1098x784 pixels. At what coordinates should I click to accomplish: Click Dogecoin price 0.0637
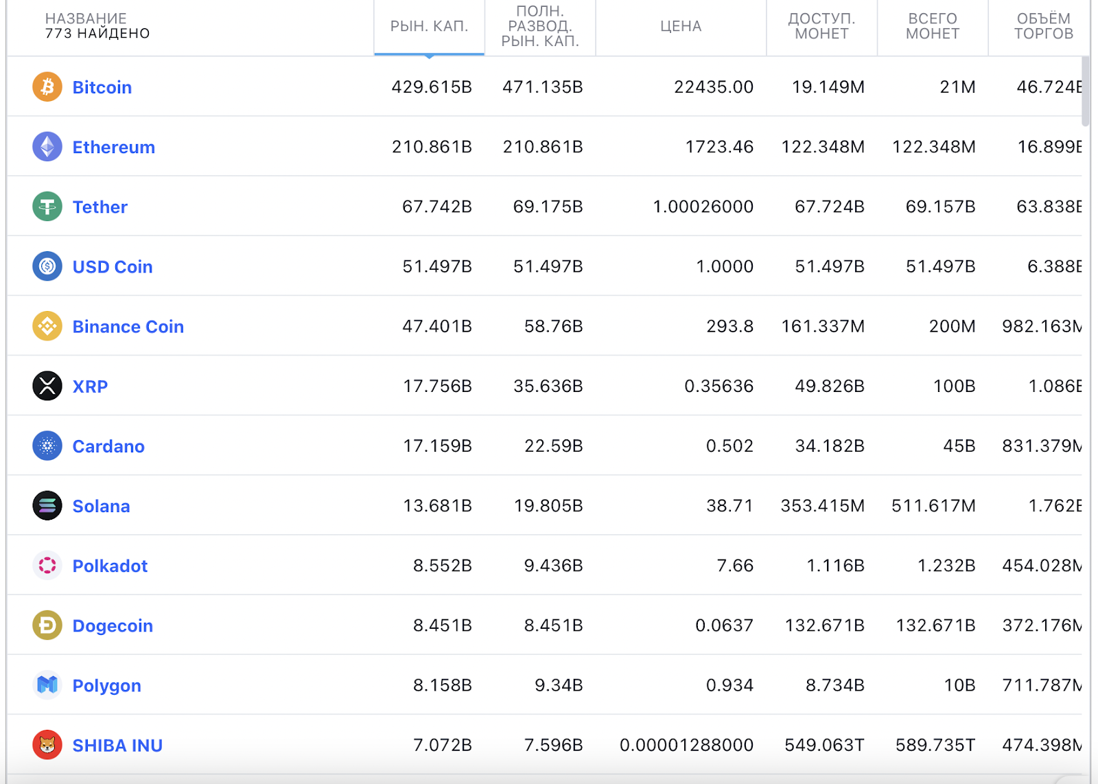coord(725,625)
